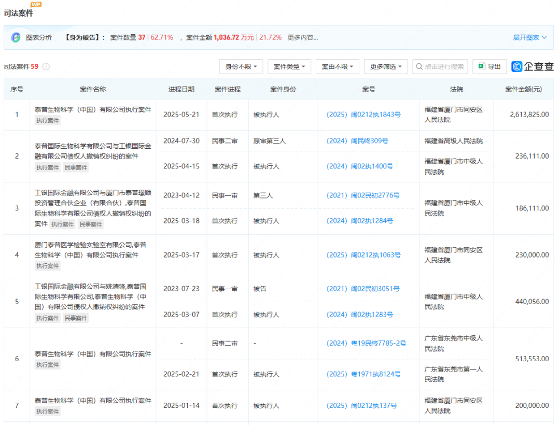
Task: Click the 企查查 logo
Action: coord(533,66)
